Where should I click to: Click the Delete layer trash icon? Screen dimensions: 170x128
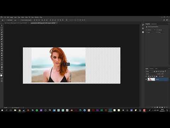coord(167,107)
